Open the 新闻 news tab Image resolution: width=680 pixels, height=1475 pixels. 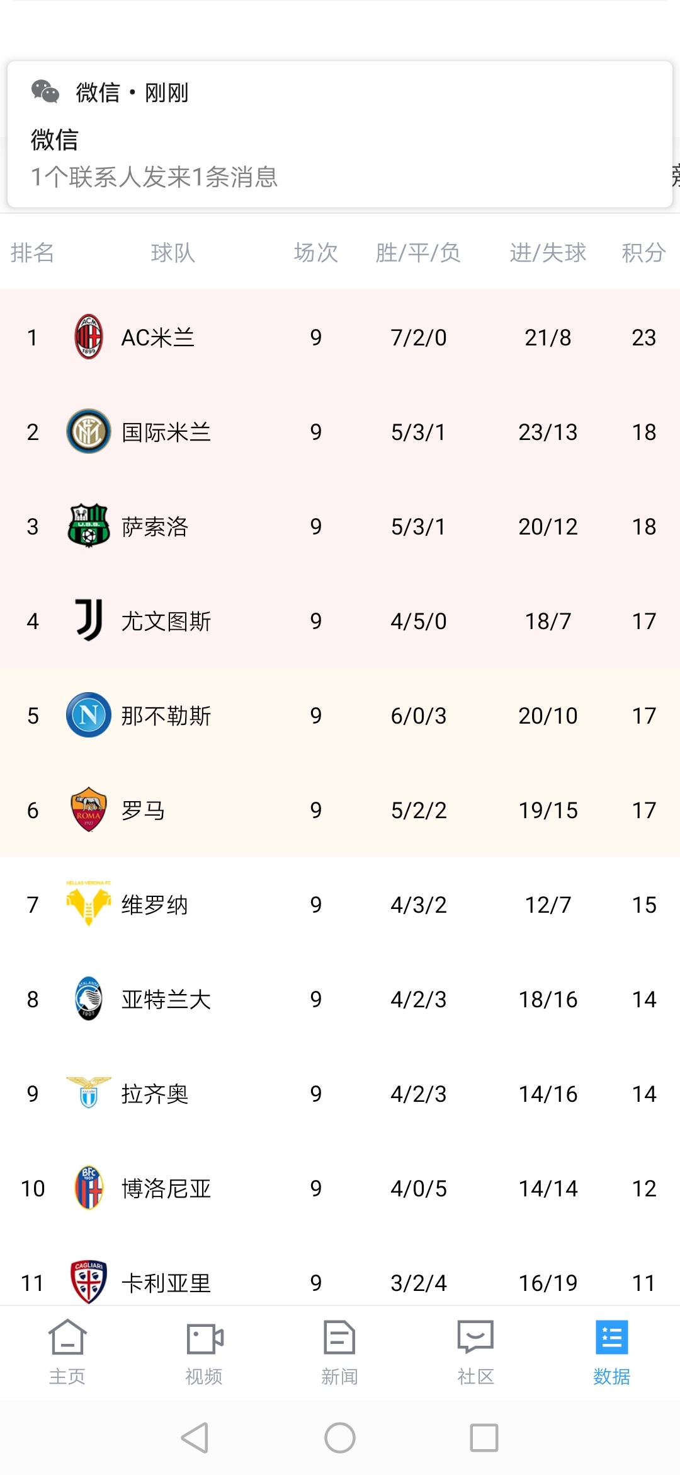(340, 1352)
